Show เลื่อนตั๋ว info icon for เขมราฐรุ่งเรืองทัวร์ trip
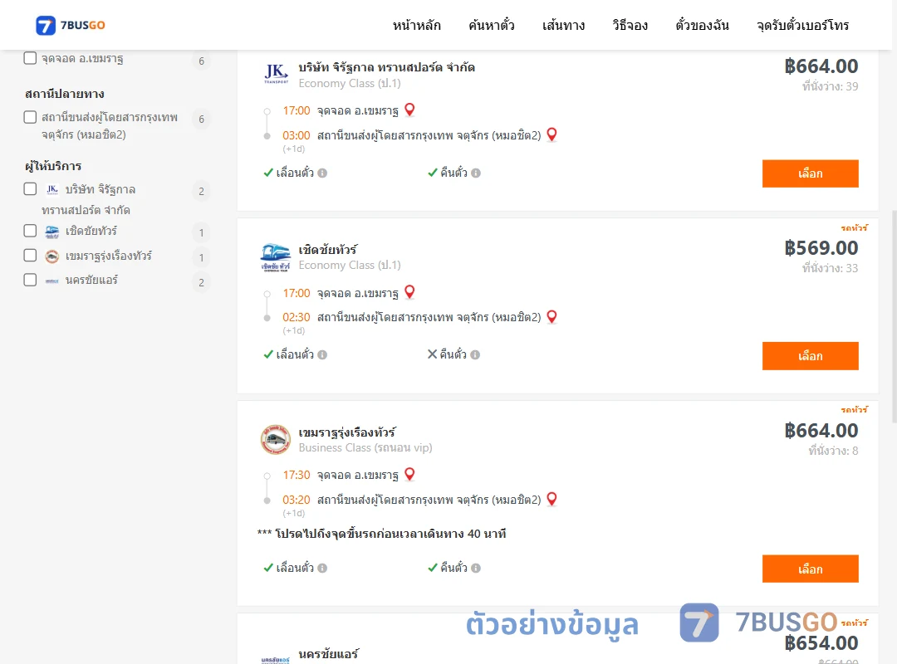The height and width of the screenshot is (664, 897). [x=322, y=569]
